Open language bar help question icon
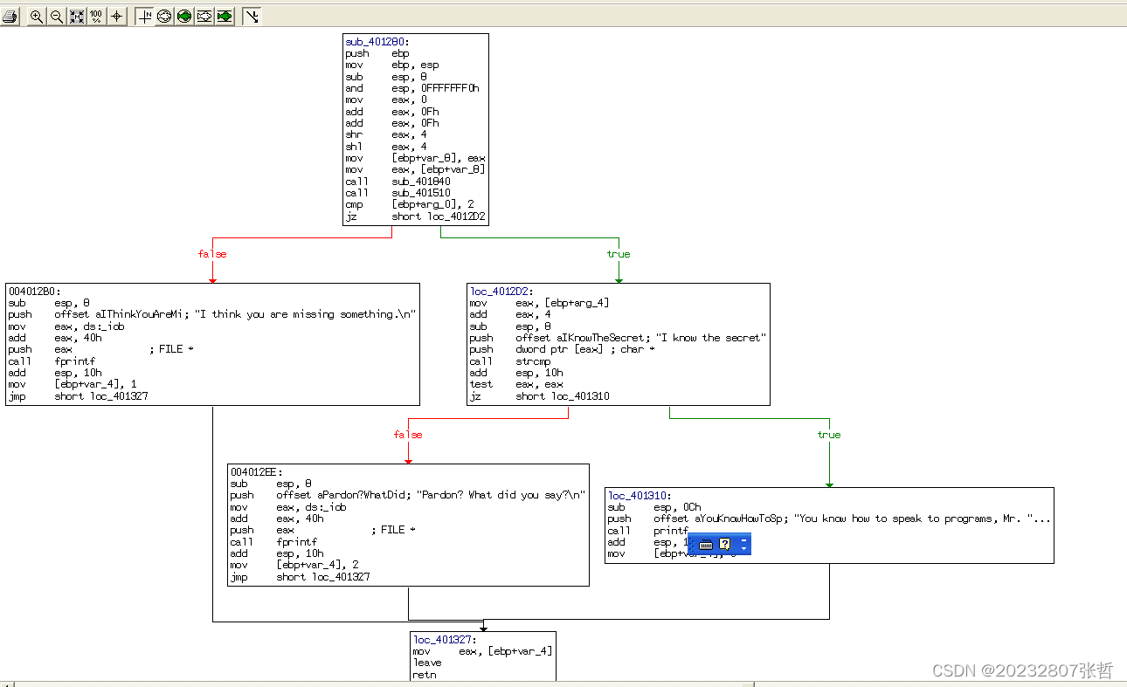Viewport: 1127px width, 687px height. pos(725,544)
